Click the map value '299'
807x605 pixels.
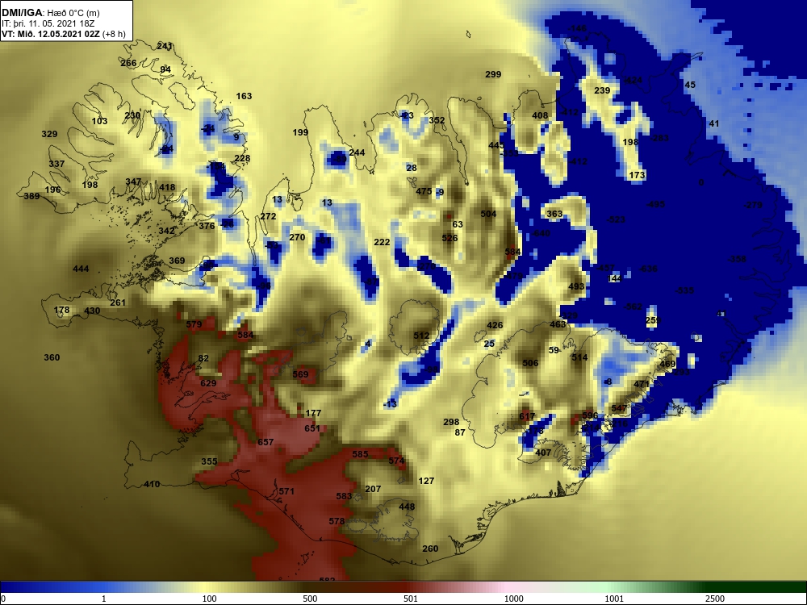click(x=493, y=74)
